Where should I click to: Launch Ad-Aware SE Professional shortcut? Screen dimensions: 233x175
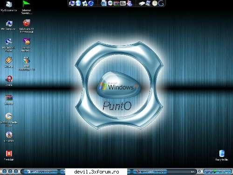click(27, 26)
